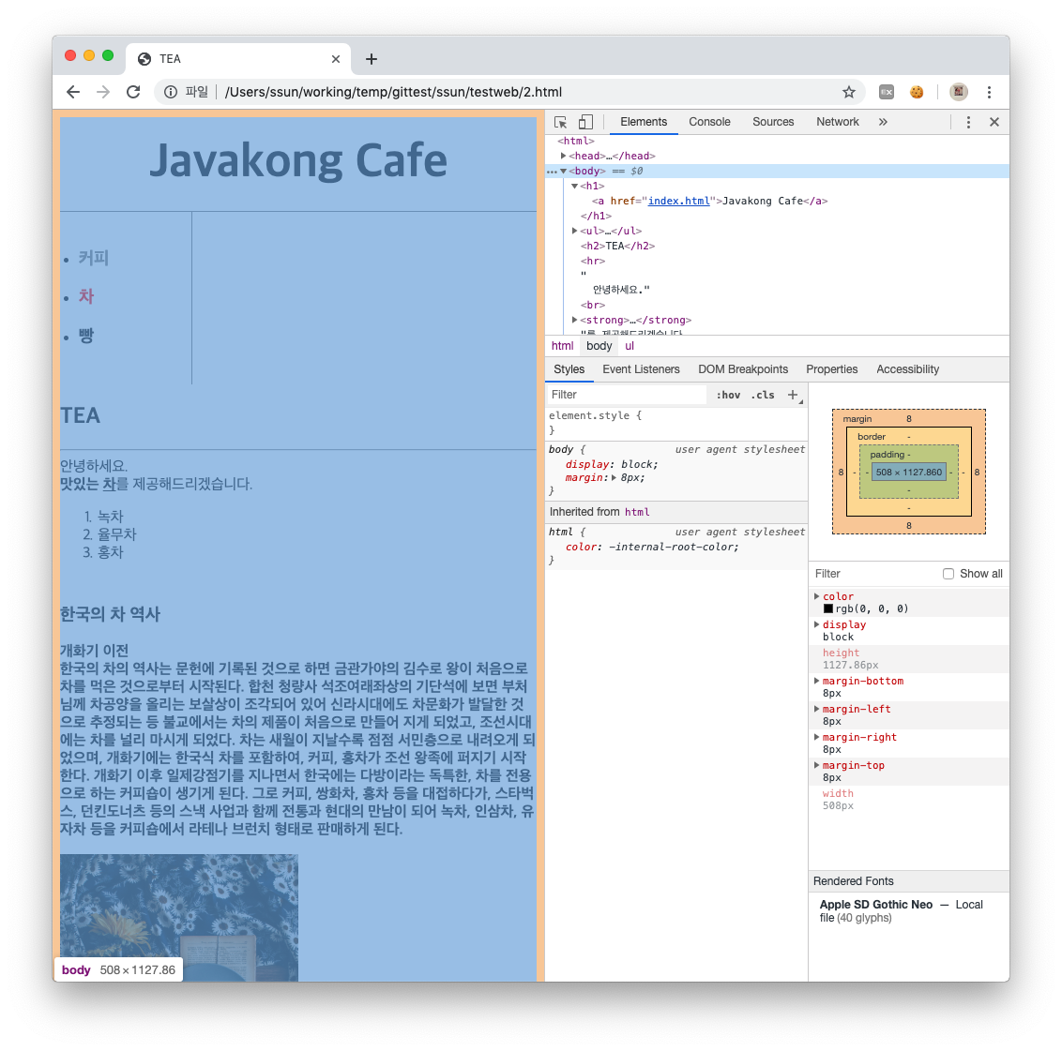The height and width of the screenshot is (1051, 1062).
Task: Open the Properties sub-tab
Action: click(832, 369)
